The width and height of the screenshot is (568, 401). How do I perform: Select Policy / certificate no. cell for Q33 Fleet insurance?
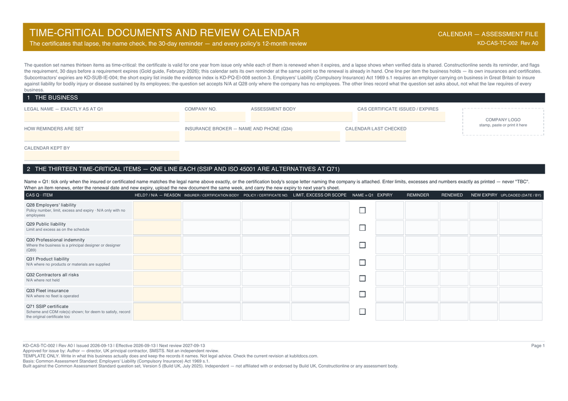pos(266,294)
